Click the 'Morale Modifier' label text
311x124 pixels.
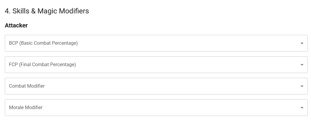coord(26,108)
